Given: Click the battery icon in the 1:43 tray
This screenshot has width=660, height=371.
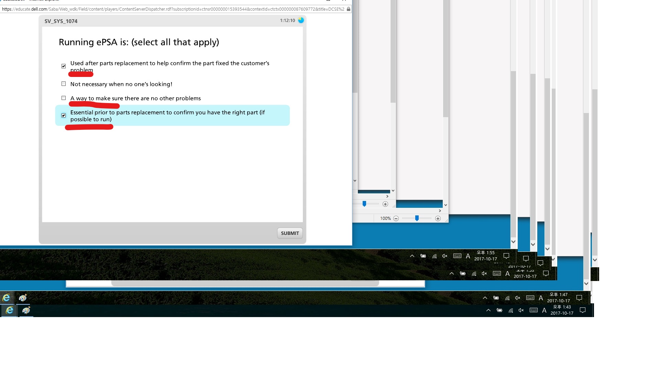Looking at the screenshot, I should [499, 310].
